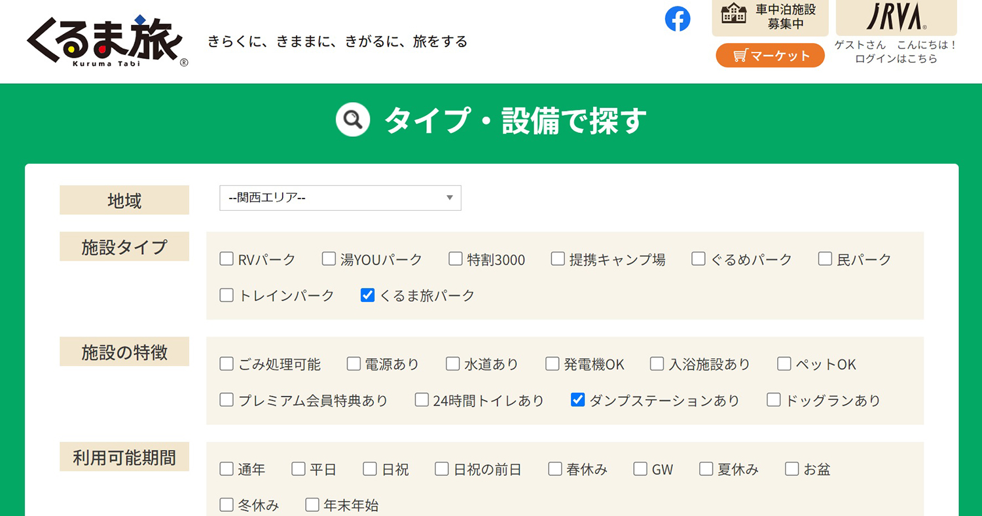The width and height of the screenshot is (982, 516).
Task: Check the 春休み checkbox
Action: 555,468
